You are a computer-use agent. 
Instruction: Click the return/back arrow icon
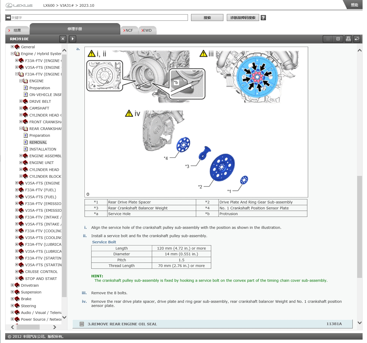coord(357,39)
